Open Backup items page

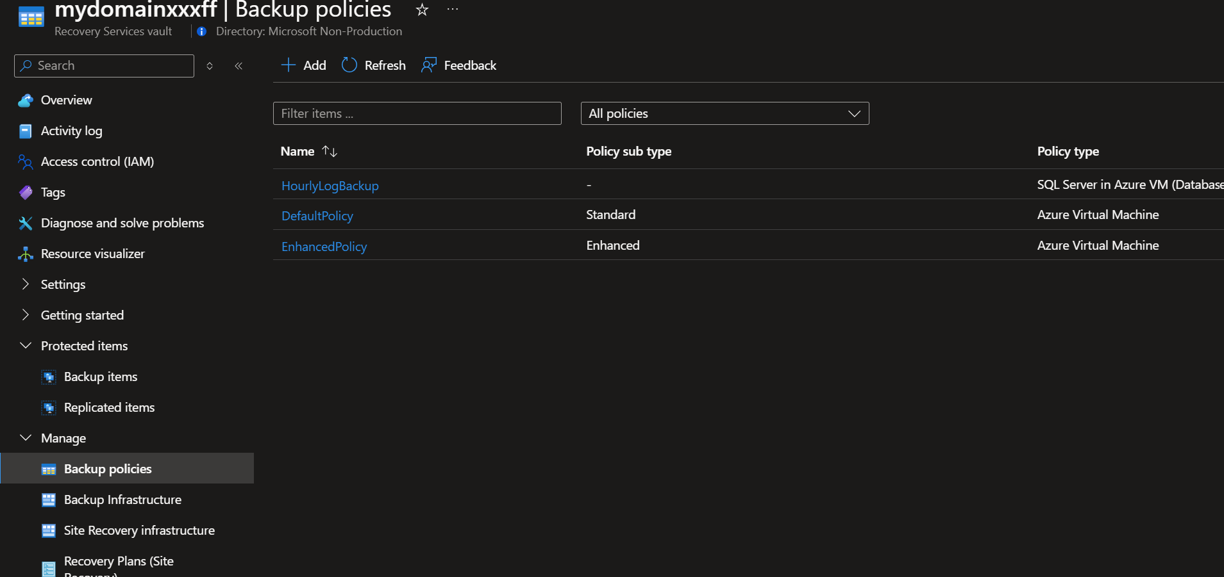(101, 377)
